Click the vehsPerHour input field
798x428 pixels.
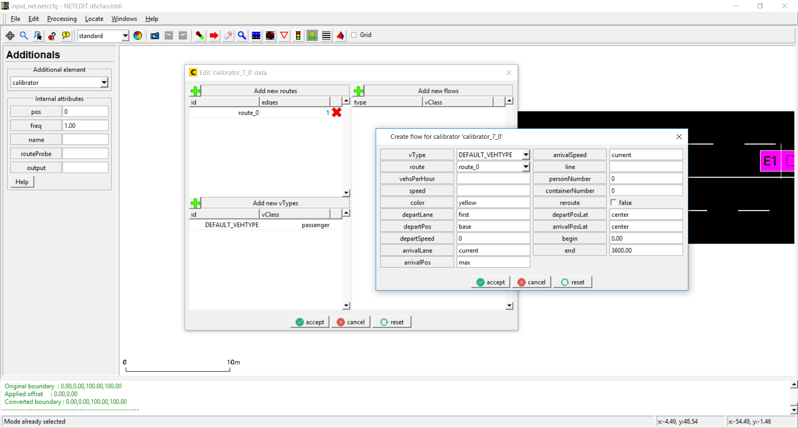[x=493, y=179]
